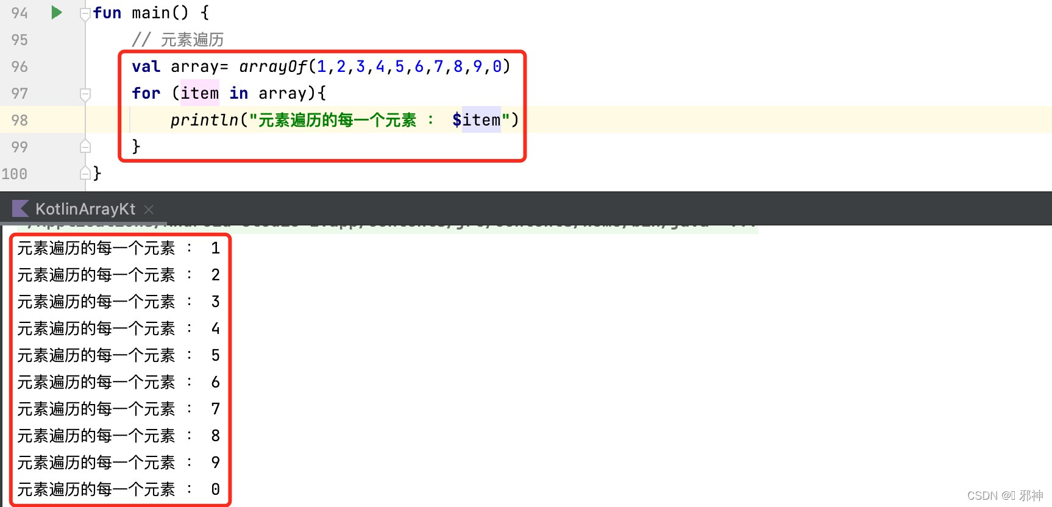This screenshot has width=1052, height=507.
Task: Click the val keyword on line 96
Action: [x=146, y=66]
